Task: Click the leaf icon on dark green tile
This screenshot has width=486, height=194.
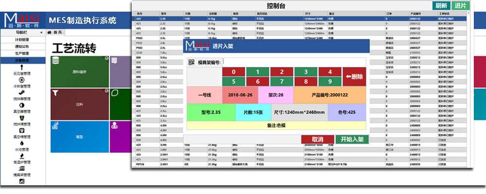Action: (114, 93)
